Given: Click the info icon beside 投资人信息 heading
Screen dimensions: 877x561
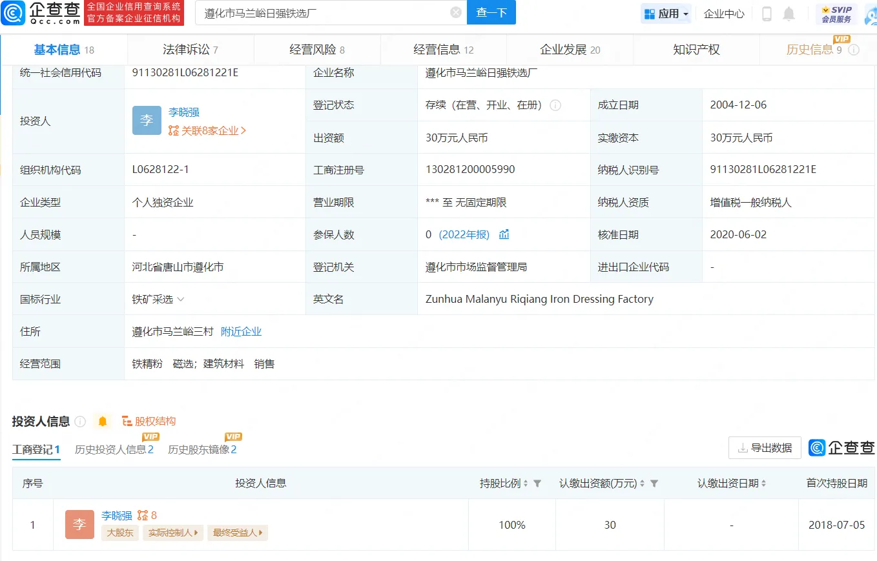Looking at the screenshot, I should pos(80,422).
